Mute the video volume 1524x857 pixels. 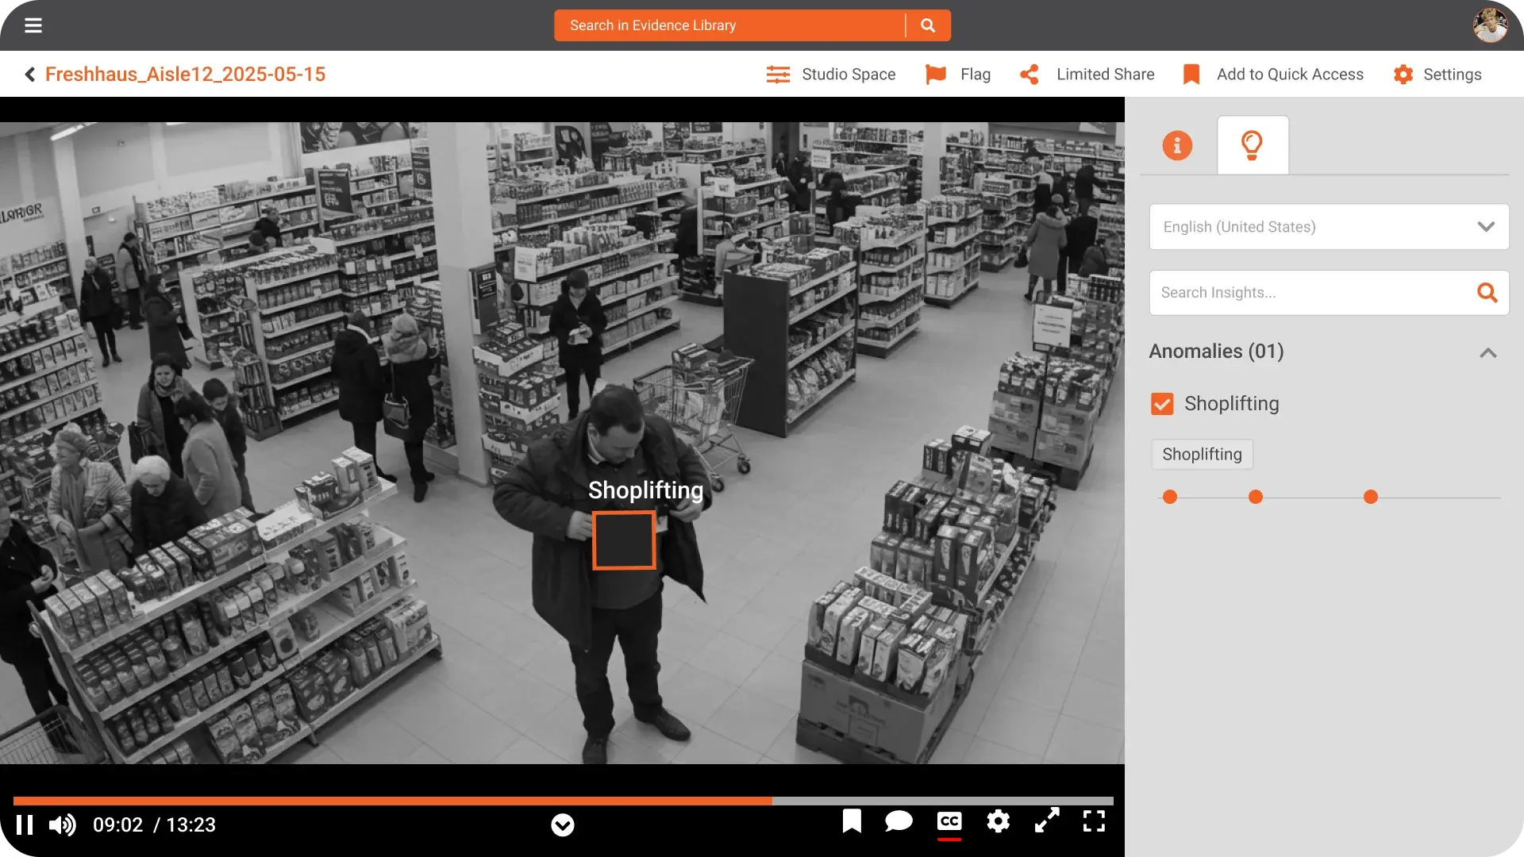62,825
